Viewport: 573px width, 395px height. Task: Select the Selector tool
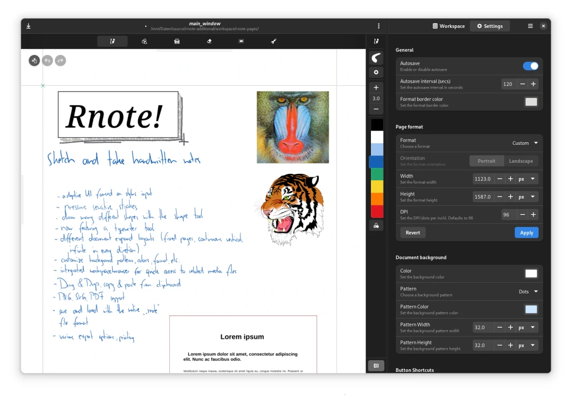coord(241,41)
